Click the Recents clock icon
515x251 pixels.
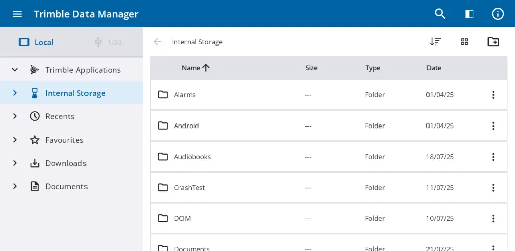coord(35,116)
